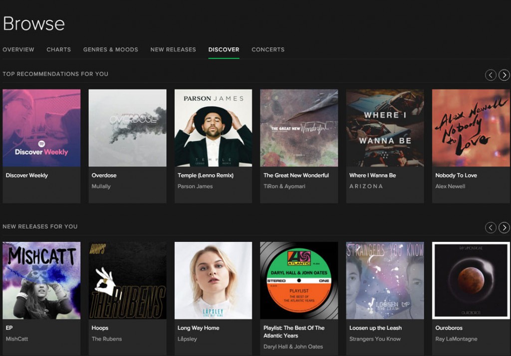Click the Long Way Home title

tap(199, 328)
